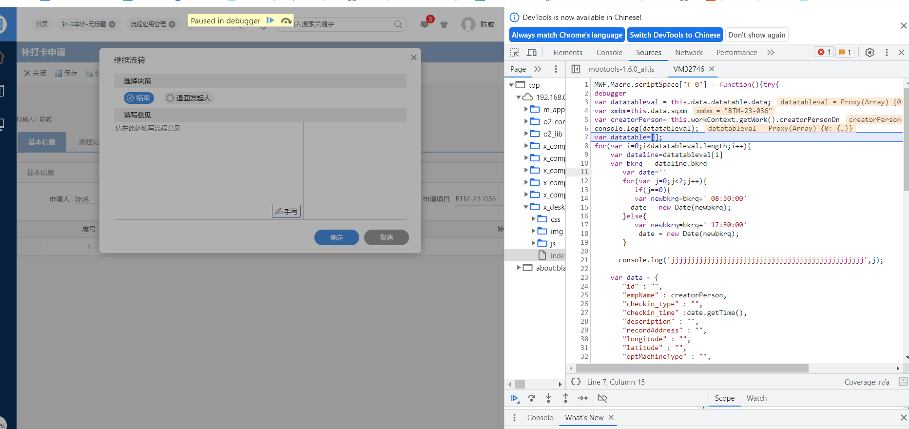This screenshot has height=429, width=909.
Task: Collapse the x_desk folder in tree
Action: click(526, 207)
